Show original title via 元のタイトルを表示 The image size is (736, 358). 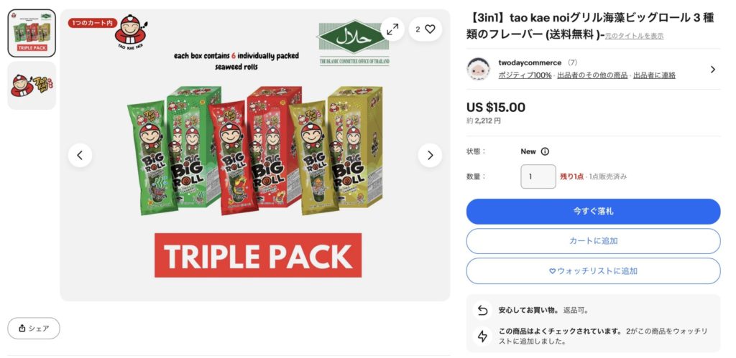click(634, 36)
